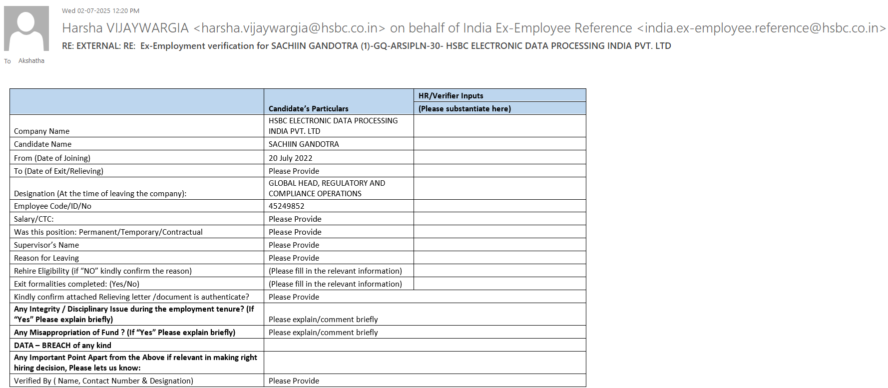The image size is (888, 388).
Task: Click the Integrity / Disciplinary Issue question
Action: coord(134,314)
